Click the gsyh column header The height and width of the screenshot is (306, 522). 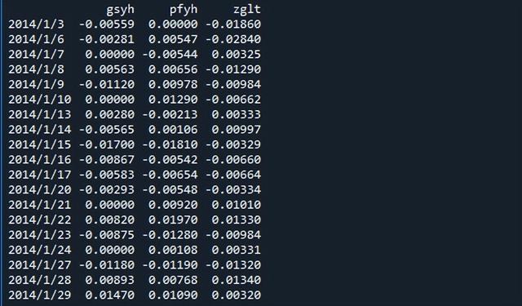(120, 10)
